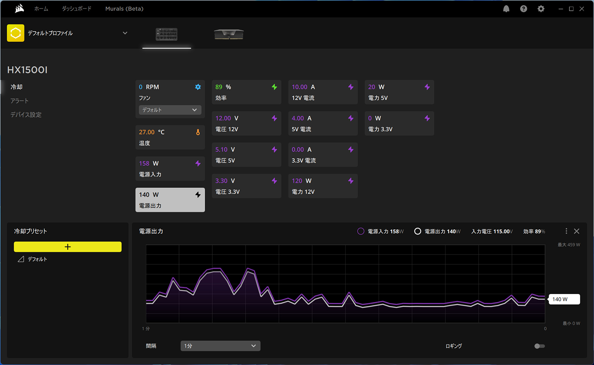
Task: Click the yellow profile hexagon icon
Action: point(15,33)
